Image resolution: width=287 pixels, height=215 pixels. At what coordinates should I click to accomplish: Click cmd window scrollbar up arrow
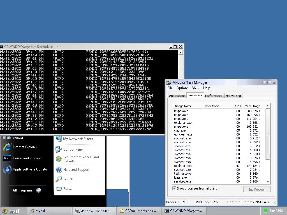pyautogui.click(x=180, y=53)
